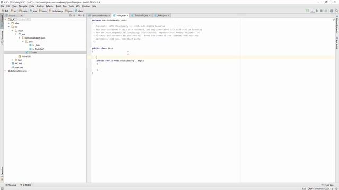Toggle the Project side tool window

(2, 21)
